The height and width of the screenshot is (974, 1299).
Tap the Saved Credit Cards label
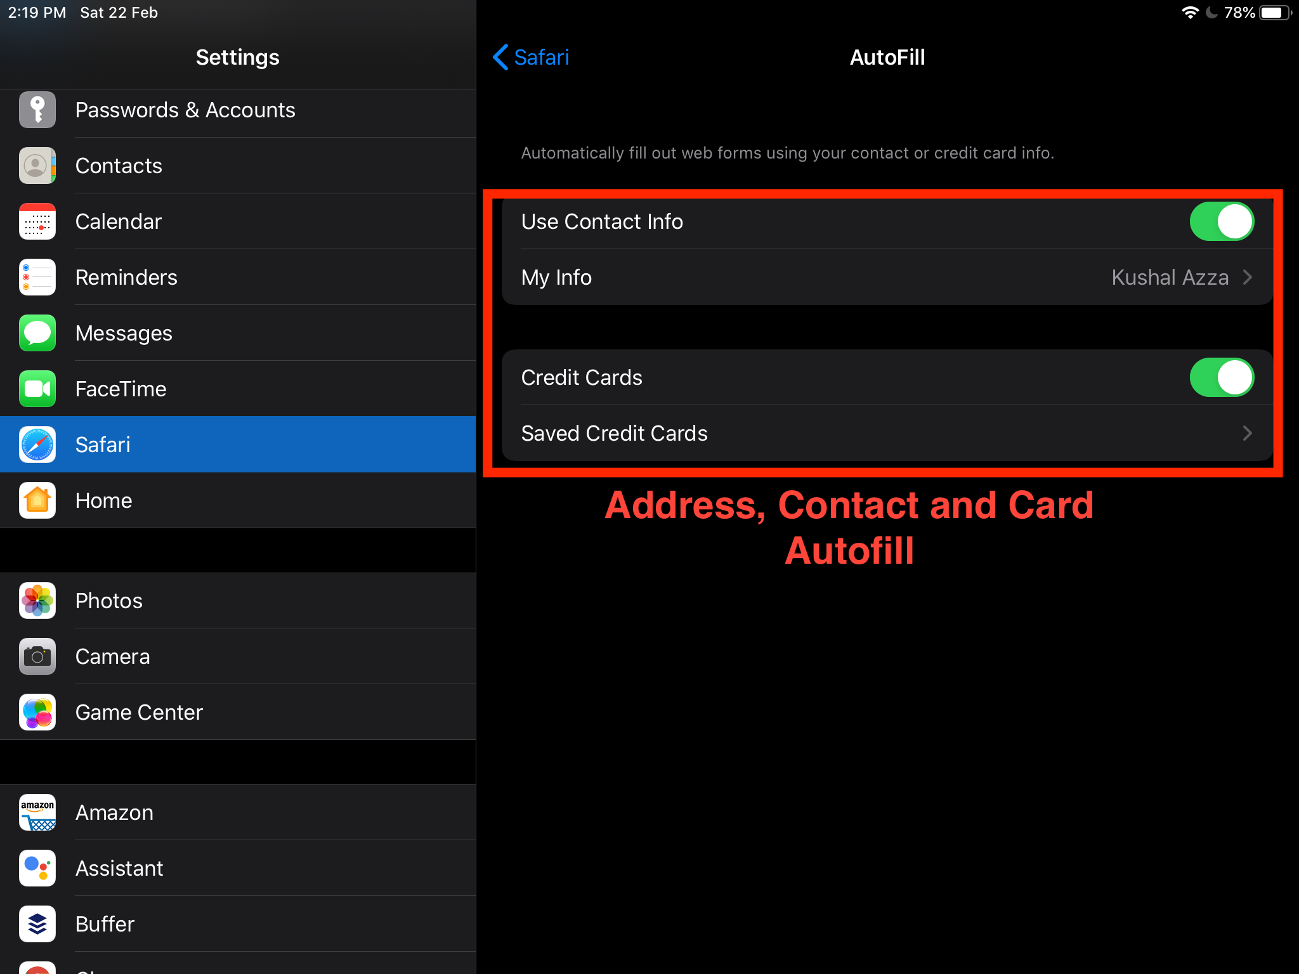pos(614,433)
